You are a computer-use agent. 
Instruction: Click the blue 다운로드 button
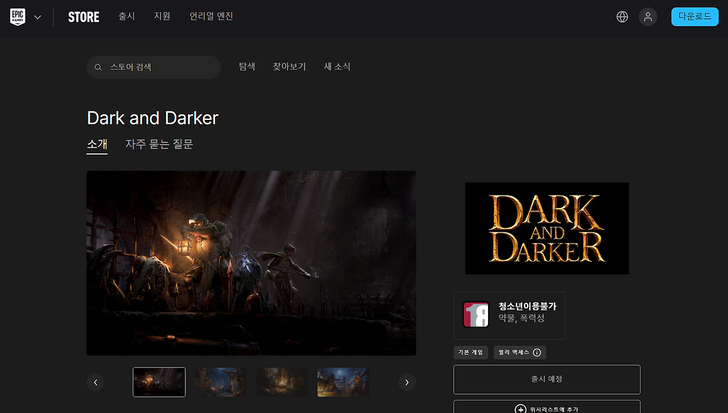(694, 16)
